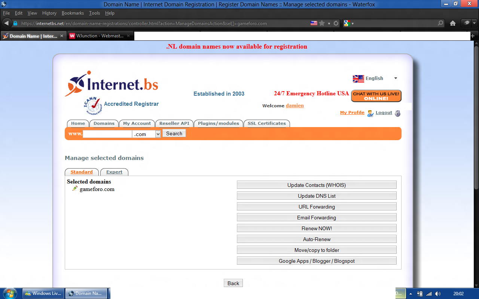Open the Help menu
The image size is (479, 299).
tap(110, 13)
